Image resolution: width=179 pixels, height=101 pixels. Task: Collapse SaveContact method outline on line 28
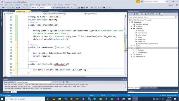pyautogui.click(x=17, y=47)
